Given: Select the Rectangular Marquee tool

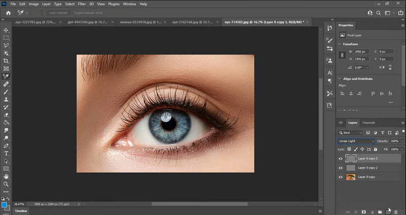Looking at the screenshot, I should tap(6, 38).
